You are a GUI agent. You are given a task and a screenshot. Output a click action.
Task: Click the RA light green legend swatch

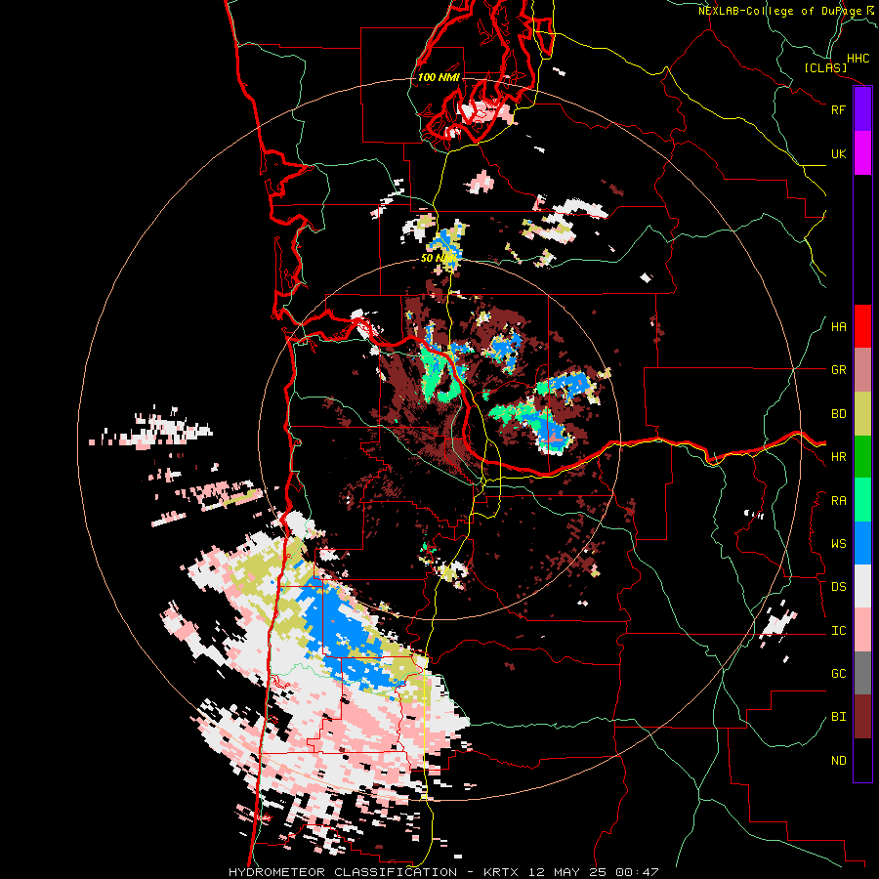click(862, 500)
